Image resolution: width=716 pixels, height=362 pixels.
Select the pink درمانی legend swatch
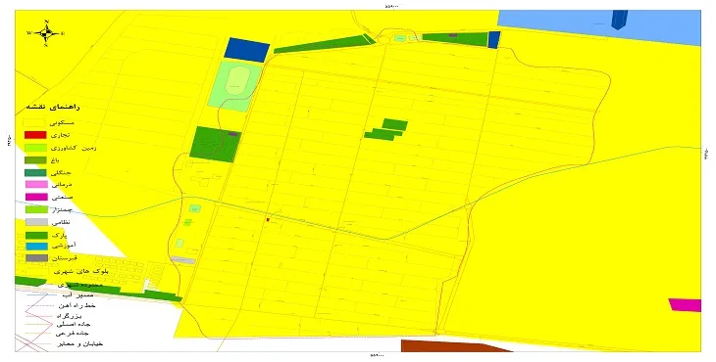pyautogui.click(x=35, y=184)
